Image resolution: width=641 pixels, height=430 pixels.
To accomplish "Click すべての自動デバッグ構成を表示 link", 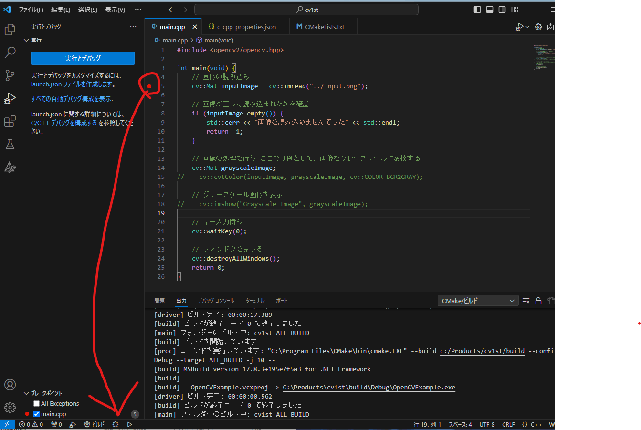I will (72, 99).
